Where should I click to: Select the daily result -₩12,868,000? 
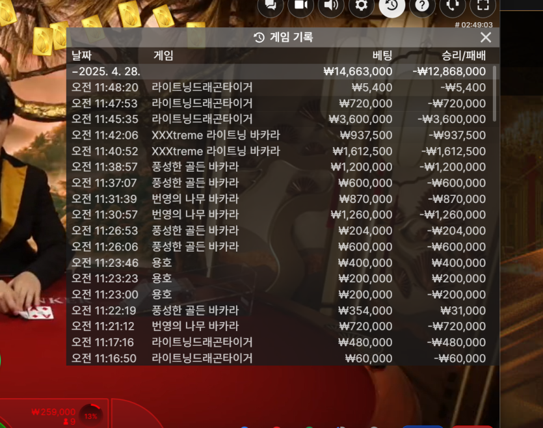[x=449, y=72]
